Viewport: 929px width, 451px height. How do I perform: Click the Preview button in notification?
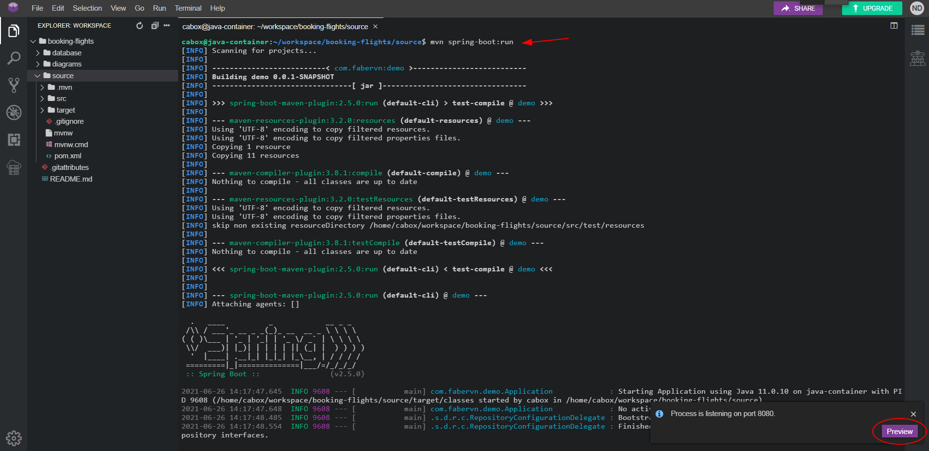tap(899, 432)
